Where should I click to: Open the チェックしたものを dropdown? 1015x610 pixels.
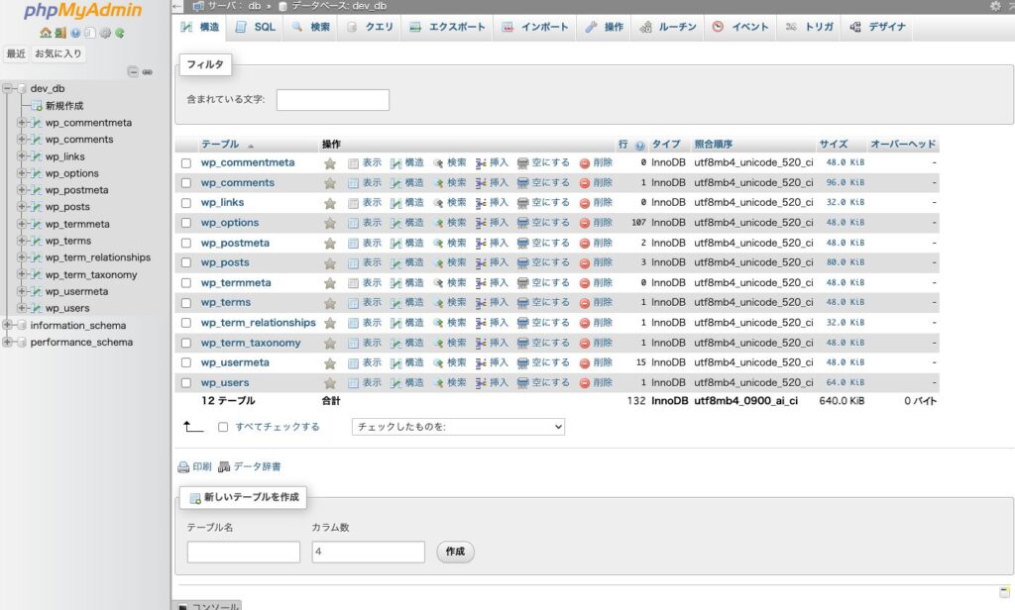[x=458, y=427]
